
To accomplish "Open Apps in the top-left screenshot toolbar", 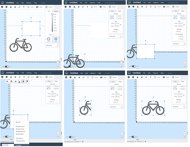I will (x=39, y=7).
